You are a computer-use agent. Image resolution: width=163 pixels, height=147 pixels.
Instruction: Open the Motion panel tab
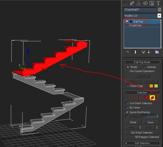(x=145, y=3)
